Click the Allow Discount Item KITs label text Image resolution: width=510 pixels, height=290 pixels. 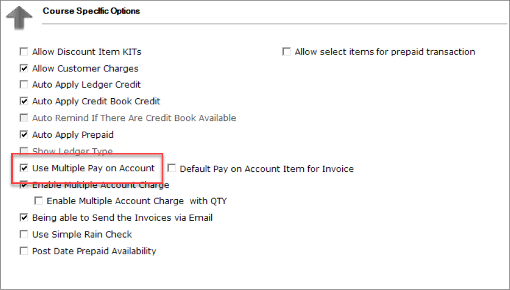click(86, 52)
